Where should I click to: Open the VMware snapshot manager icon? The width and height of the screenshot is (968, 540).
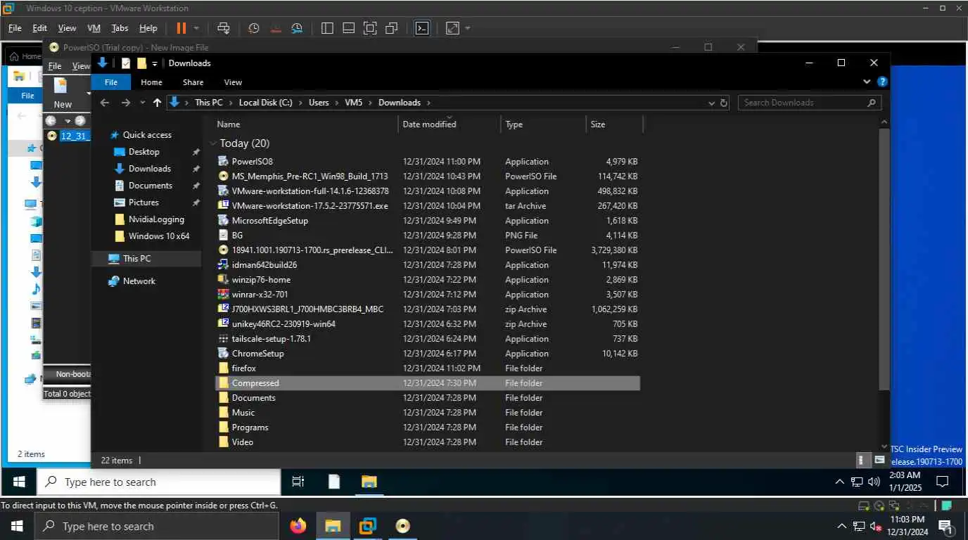[x=298, y=28]
